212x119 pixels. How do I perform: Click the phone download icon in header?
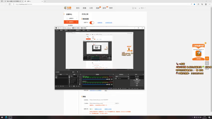pyautogui.click(x=133, y=8)
